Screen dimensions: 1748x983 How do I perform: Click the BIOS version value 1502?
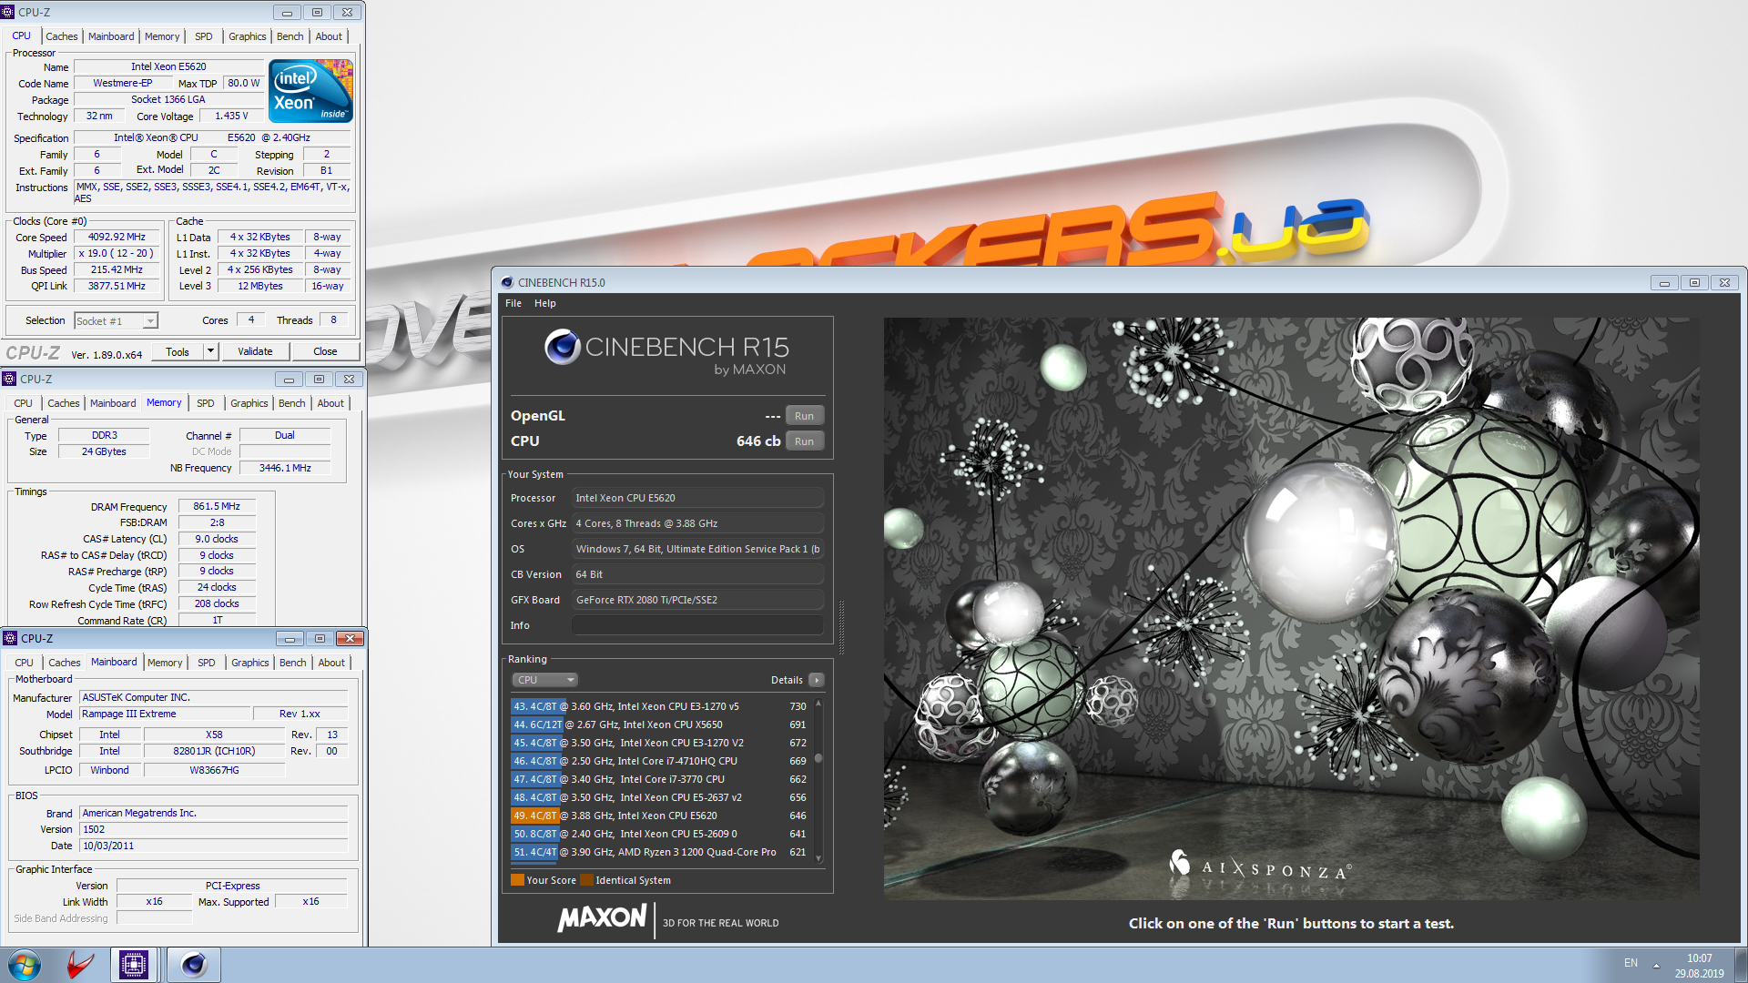pos(213,829)
